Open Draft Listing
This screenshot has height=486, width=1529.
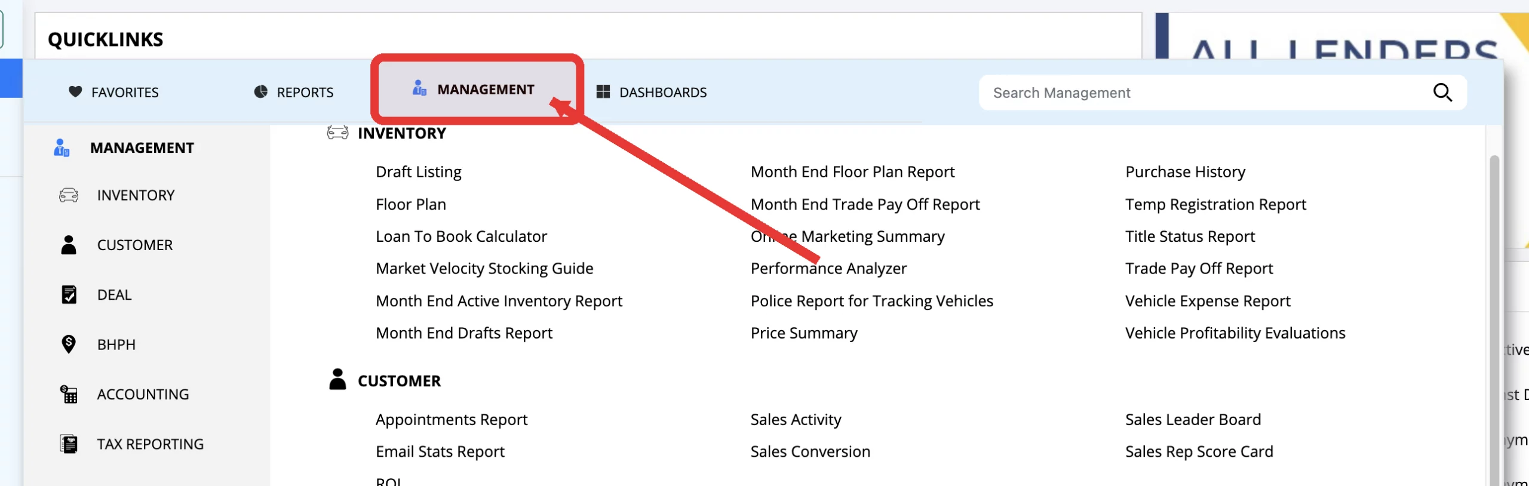point(419,172)
